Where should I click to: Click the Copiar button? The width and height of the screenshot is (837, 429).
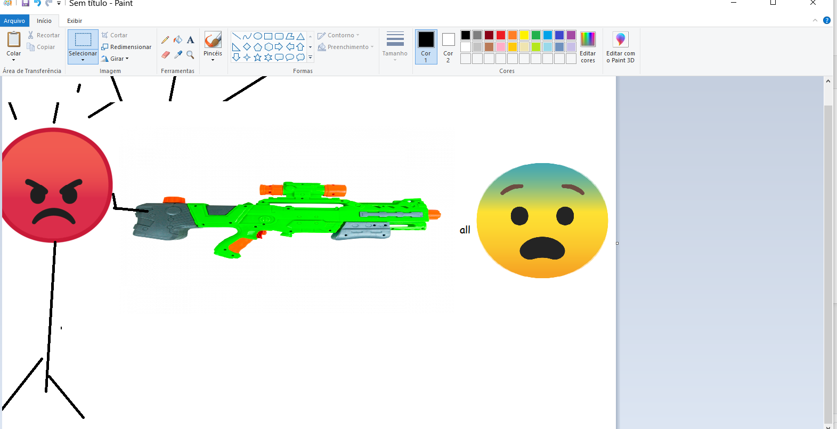tap(41, 47)
